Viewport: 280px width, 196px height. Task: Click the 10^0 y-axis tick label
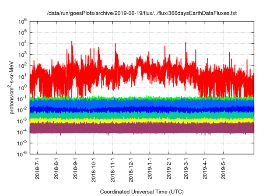22,88
